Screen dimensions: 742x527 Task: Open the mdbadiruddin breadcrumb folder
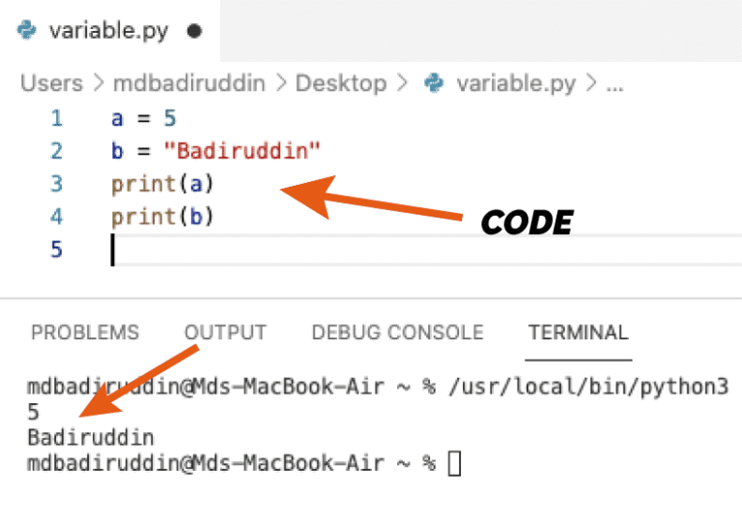[189, 83]
